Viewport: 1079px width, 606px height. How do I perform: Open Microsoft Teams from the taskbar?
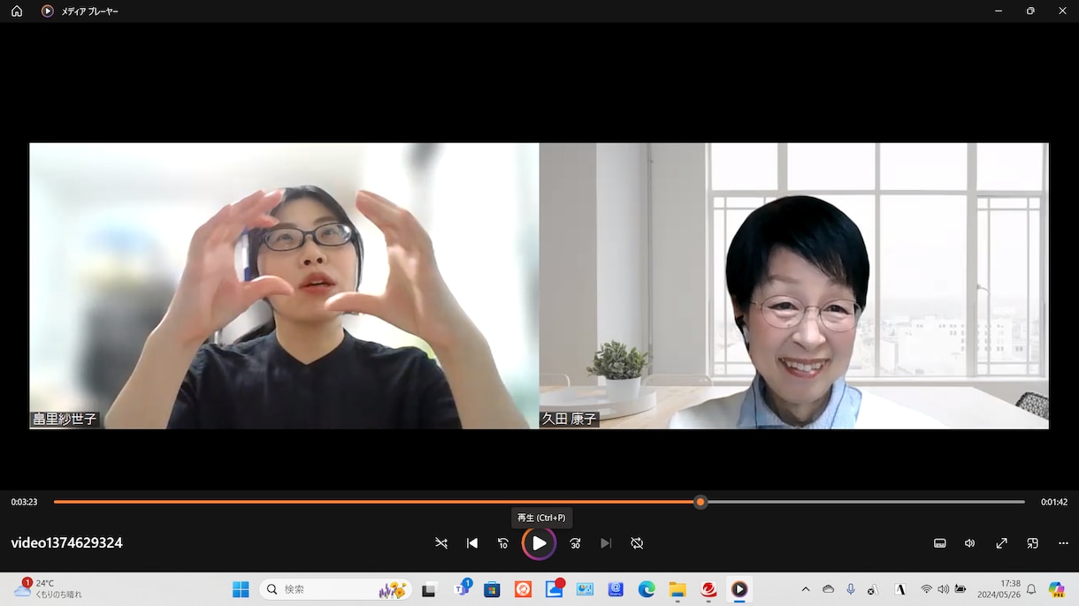pos(462,589)
